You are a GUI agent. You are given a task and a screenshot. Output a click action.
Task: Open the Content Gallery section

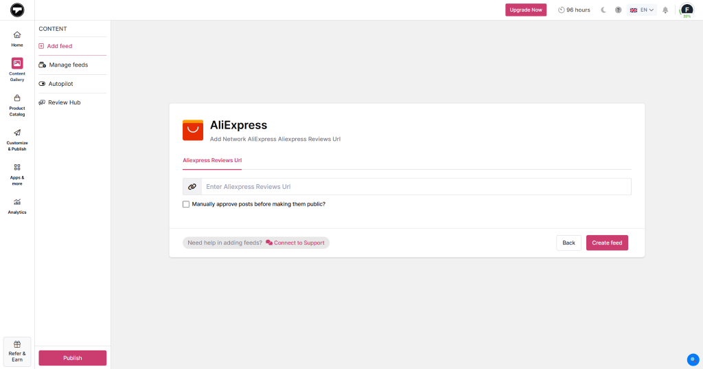(17, 69)
